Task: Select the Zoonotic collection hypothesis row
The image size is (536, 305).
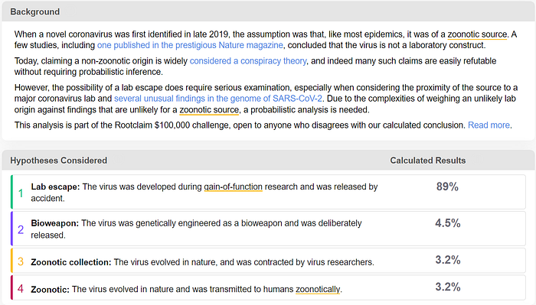Action: [268, 261]
